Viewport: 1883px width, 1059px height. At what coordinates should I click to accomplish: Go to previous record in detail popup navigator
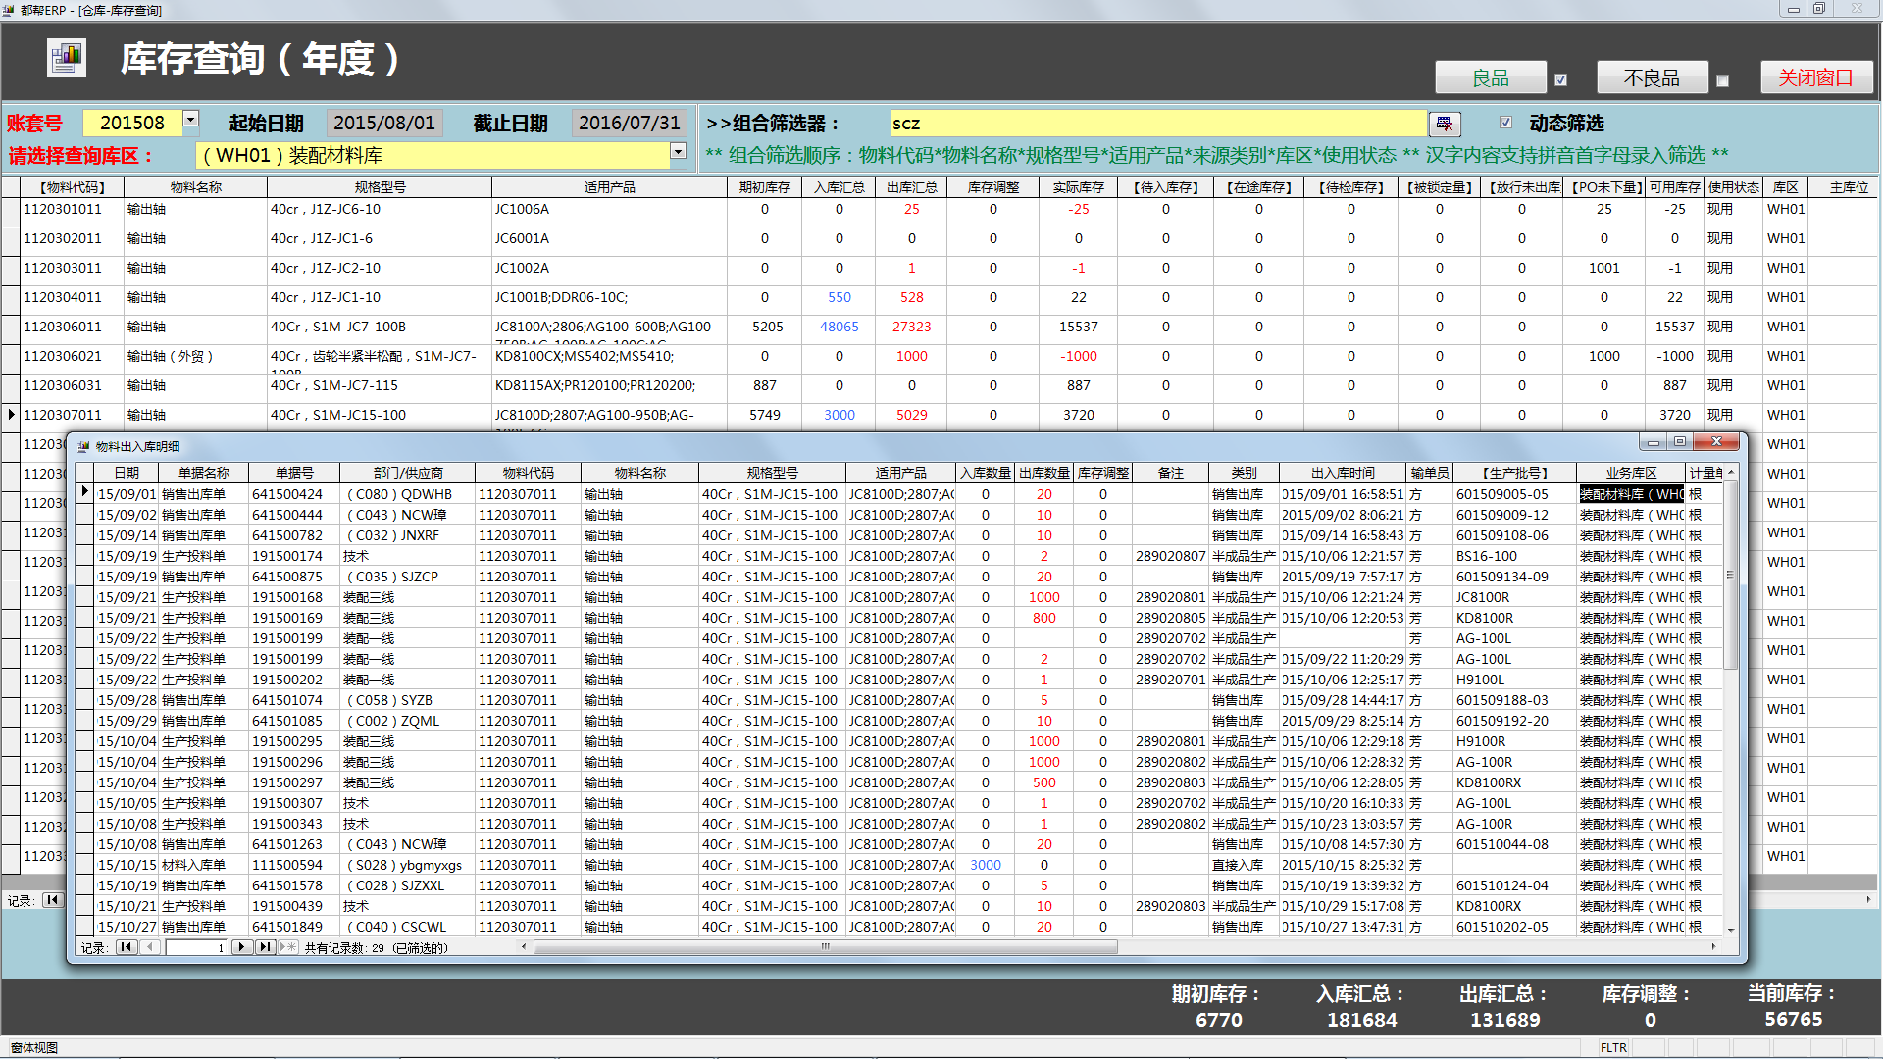150,947
